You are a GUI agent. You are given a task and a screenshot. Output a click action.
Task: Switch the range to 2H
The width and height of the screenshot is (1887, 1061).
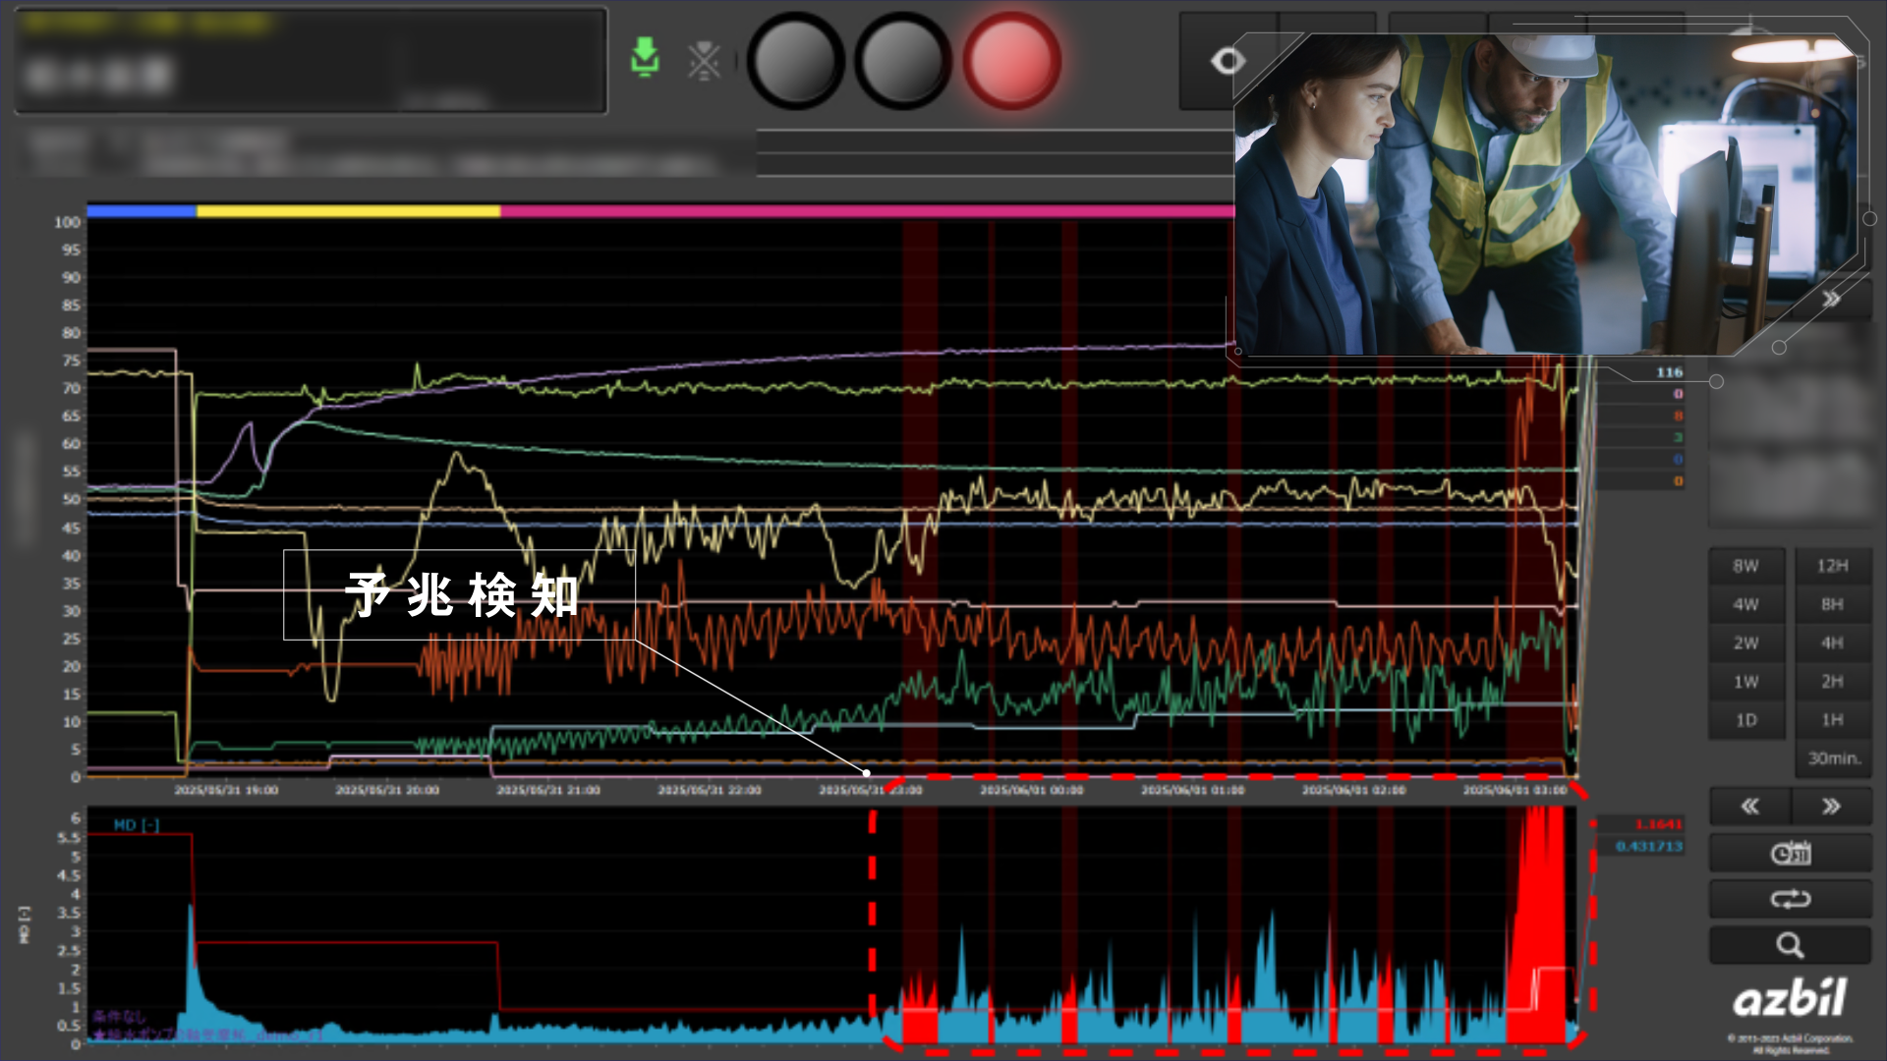(x=1832, y=682)
